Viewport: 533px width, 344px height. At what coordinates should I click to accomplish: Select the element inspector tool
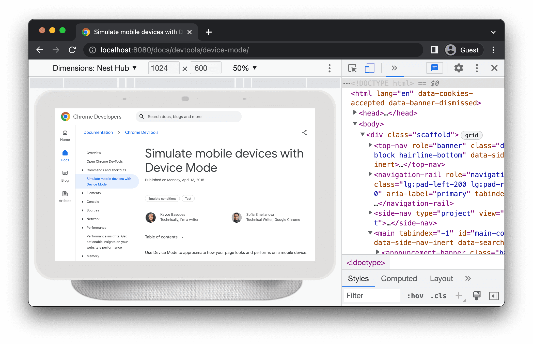352,68
